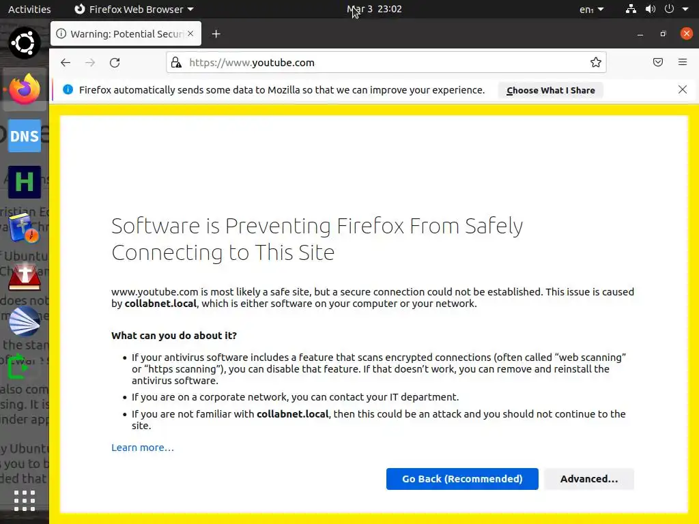Click the Advanced… button

pyautogui.click(x=588, y=479)
